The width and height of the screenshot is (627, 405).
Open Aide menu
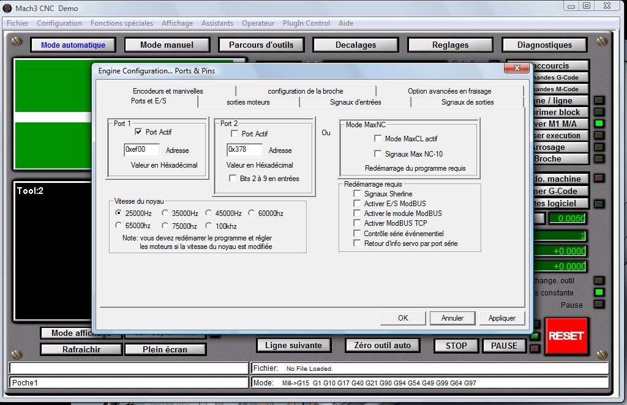point(346,23)
